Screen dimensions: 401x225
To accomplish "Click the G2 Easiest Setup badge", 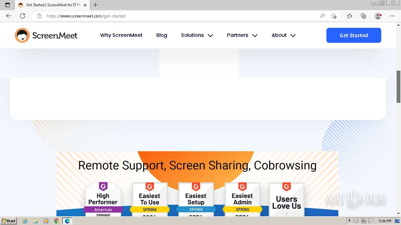I will [196, 199].
